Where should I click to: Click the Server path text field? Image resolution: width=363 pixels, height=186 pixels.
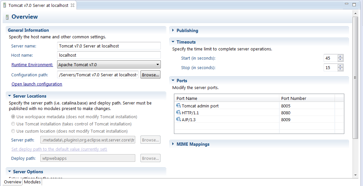[88, 140]
